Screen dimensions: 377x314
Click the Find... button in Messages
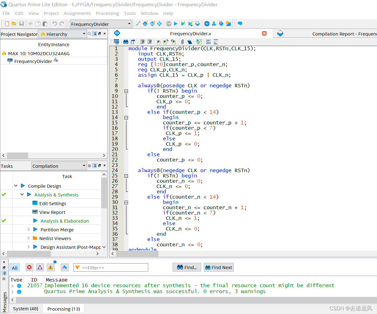[x=187, y=267]
